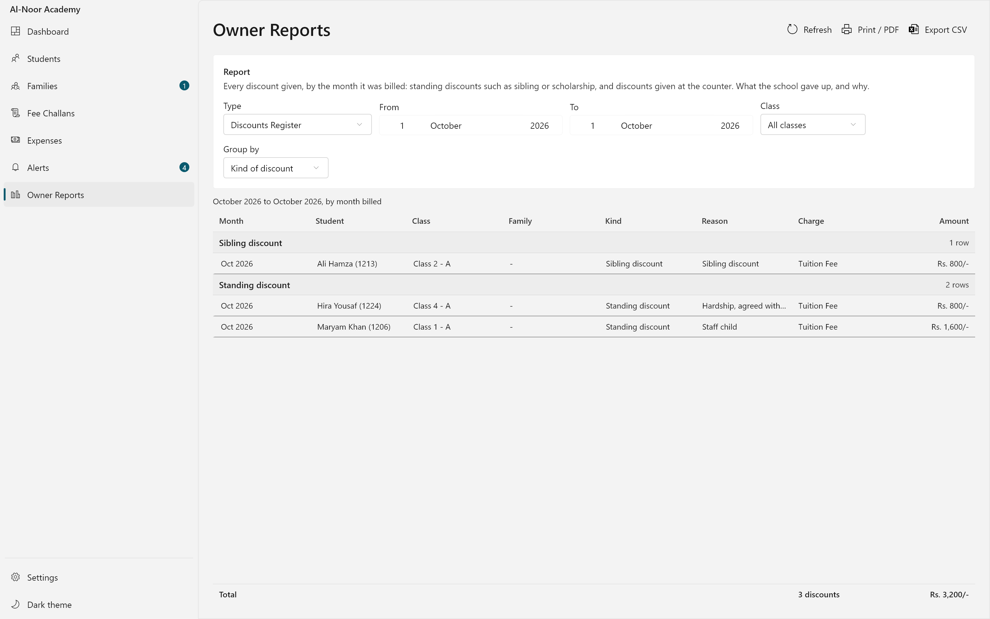The height and width of the screenshot is (619, 990).
Task: Click the Alerts badge showing 4
Action: [184, 167]
